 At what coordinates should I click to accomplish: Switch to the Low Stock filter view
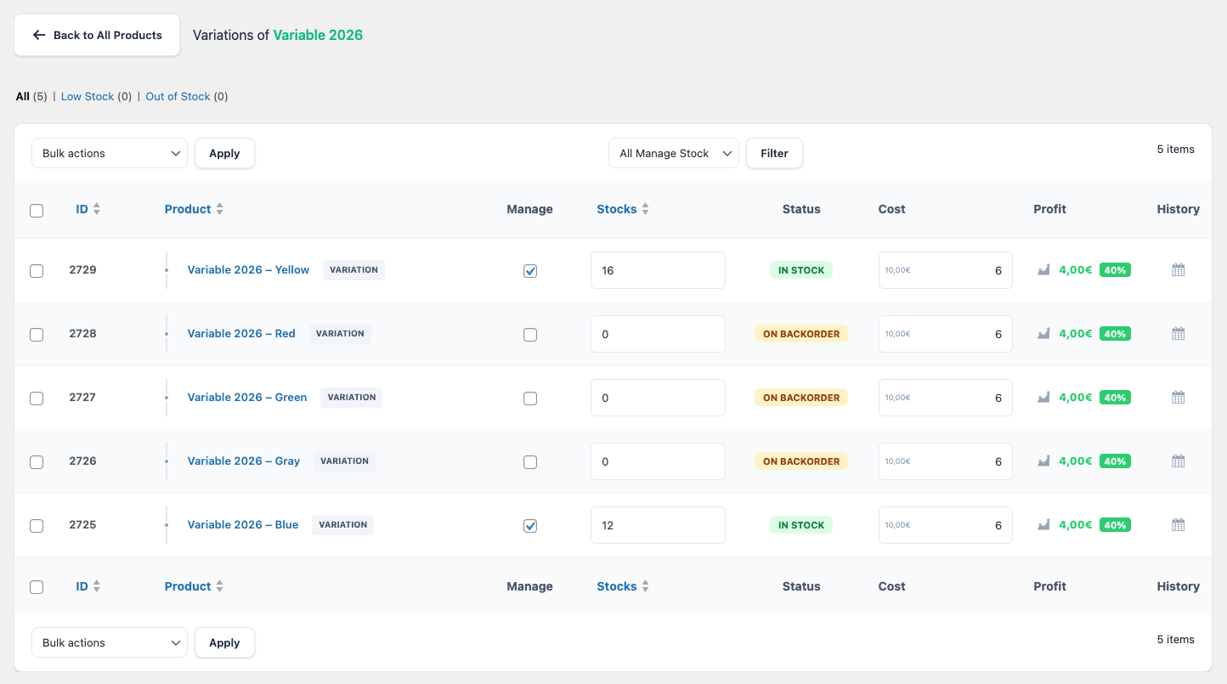coord(88,97)
